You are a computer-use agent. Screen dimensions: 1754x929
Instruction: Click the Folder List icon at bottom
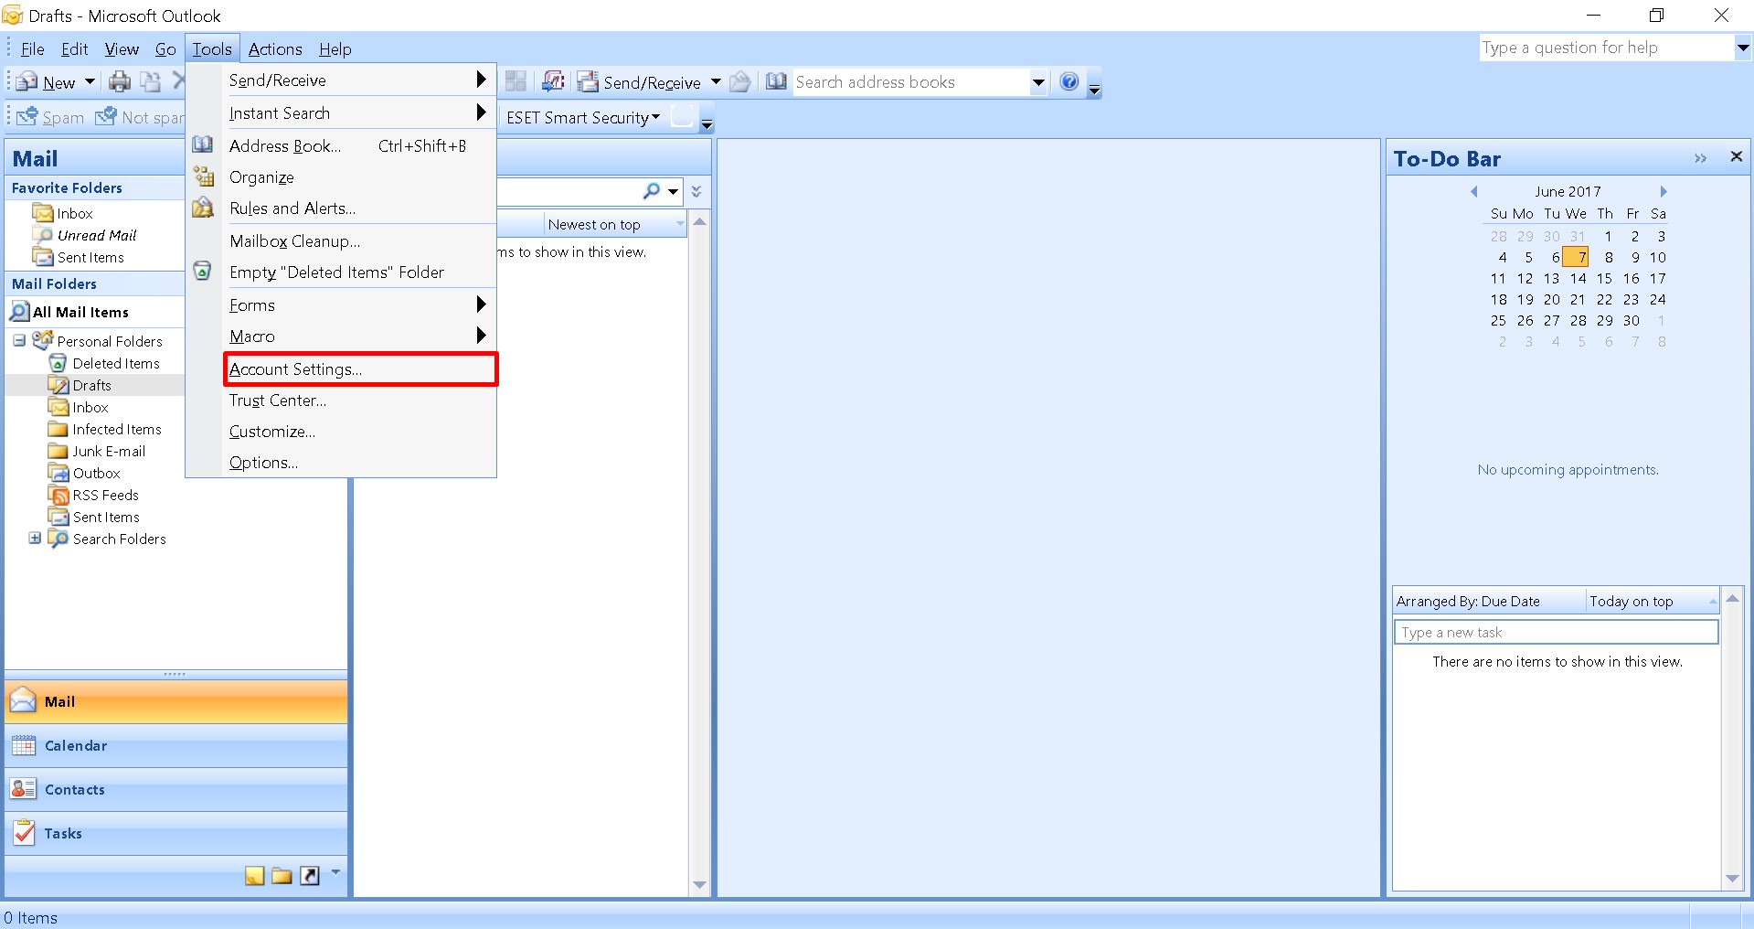282,876
